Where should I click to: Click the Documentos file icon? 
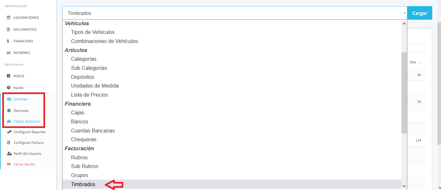click(8, 29)
